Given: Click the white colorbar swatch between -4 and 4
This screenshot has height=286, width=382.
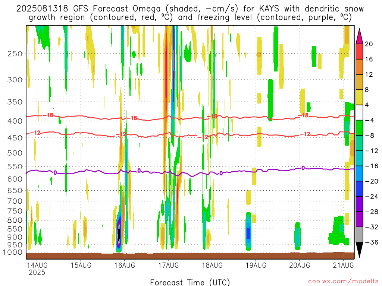Looking at the screenshot, I should coord(359,112).
